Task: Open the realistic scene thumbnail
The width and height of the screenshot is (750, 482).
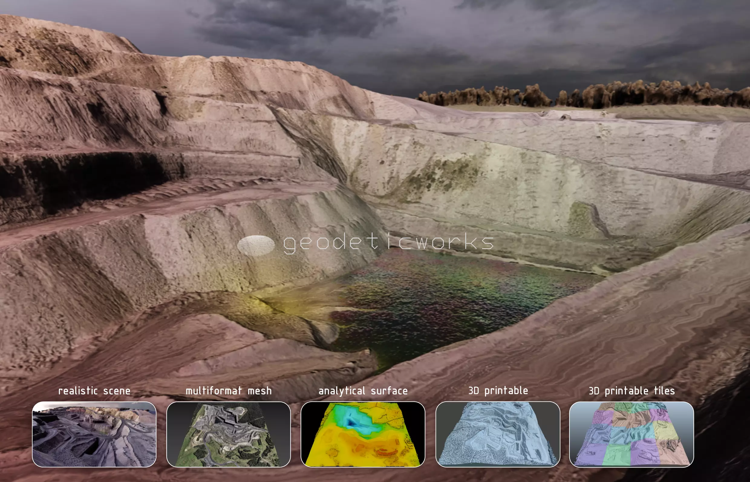Action: [94, 434]
